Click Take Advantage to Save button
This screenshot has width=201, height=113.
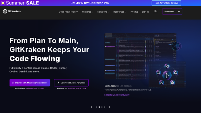click(x=166, y=3)
